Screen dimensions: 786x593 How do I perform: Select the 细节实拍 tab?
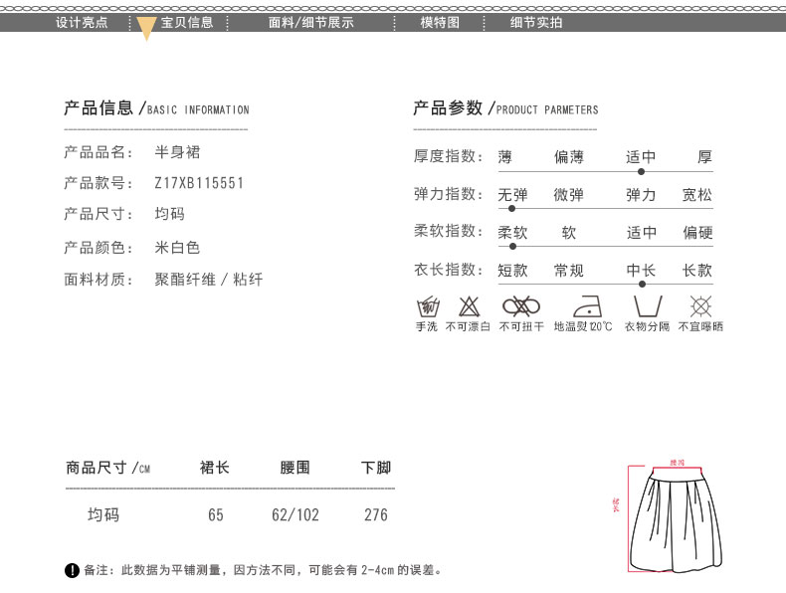click(536, 23)
